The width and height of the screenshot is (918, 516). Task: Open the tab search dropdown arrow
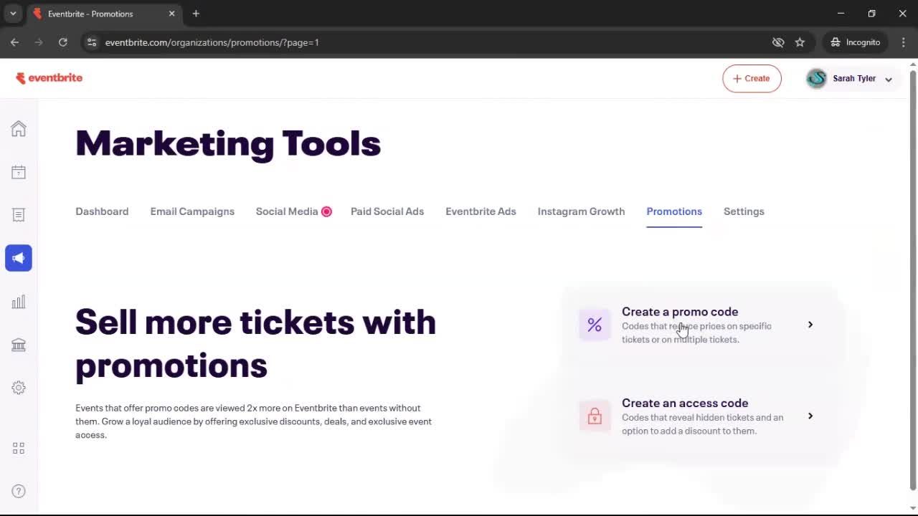pos(13,14)
